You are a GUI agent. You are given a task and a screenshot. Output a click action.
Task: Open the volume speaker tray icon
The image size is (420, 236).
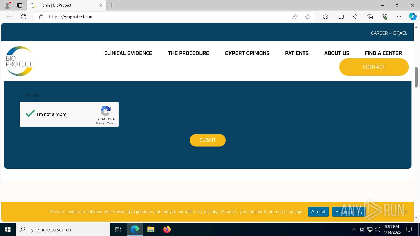tap(378, 229)
